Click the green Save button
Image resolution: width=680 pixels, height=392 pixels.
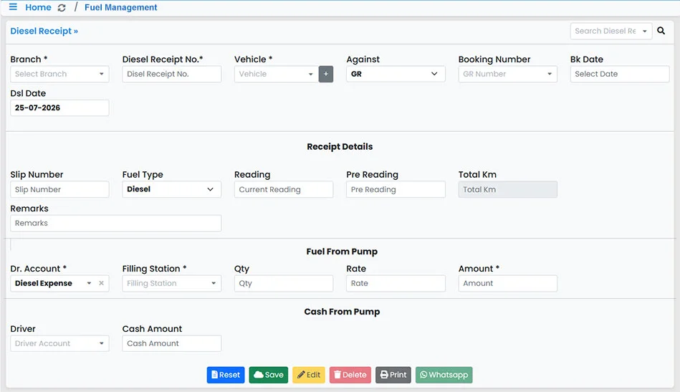point(269,375)
